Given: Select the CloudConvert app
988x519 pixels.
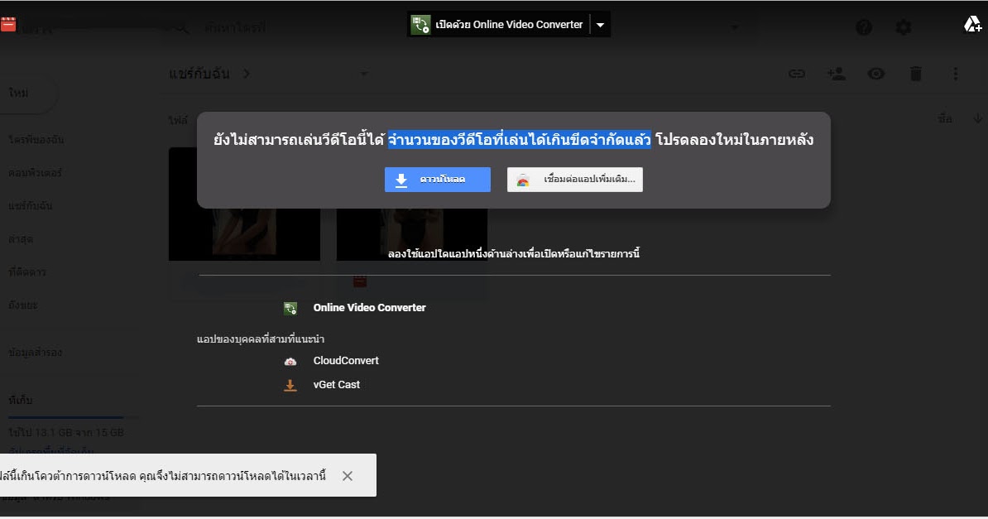Looking at the screenshot, I should 346,361.
